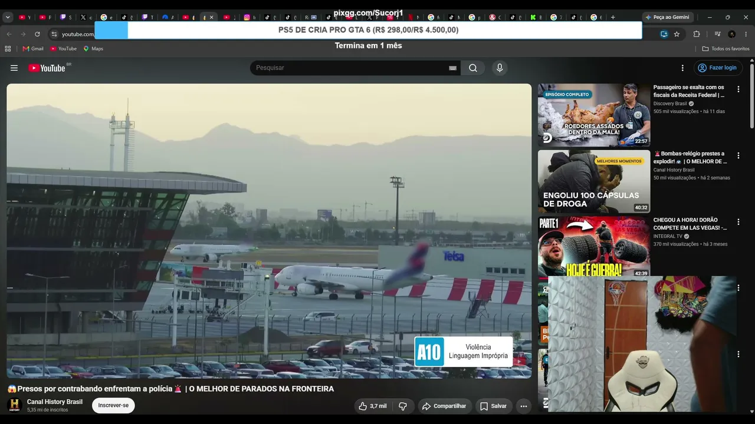This screenshot has height=424, width=755.
Task: Click the install/cast screen icon in address bar
Action: pos(664,34)
